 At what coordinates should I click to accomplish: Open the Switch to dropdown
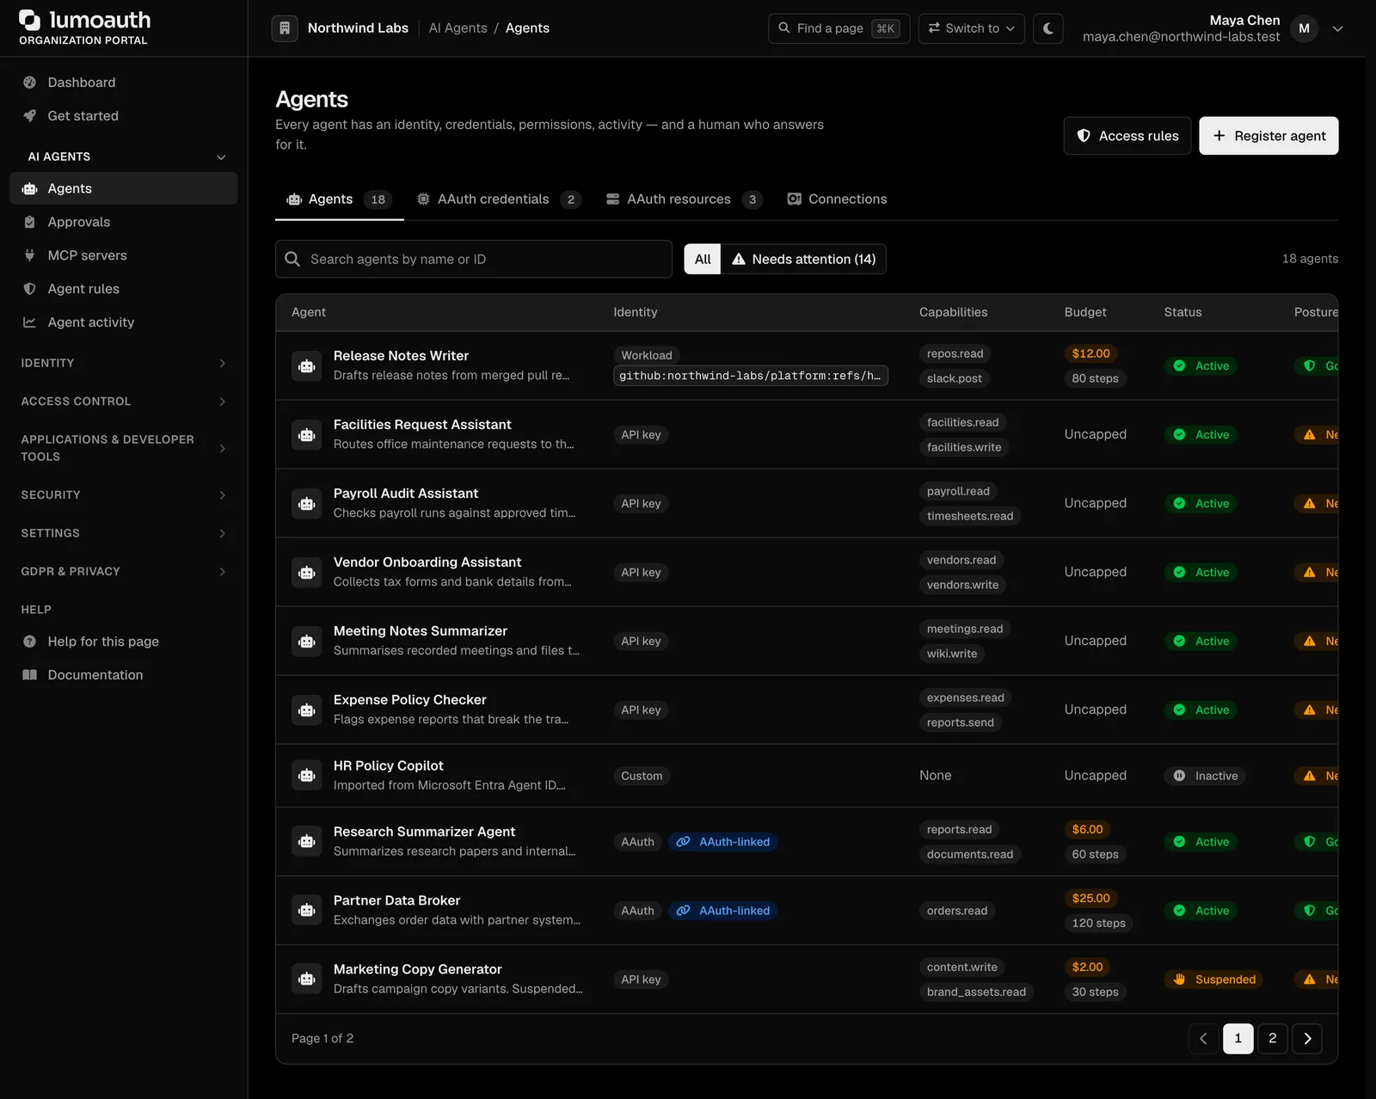(x=972, y=28)
